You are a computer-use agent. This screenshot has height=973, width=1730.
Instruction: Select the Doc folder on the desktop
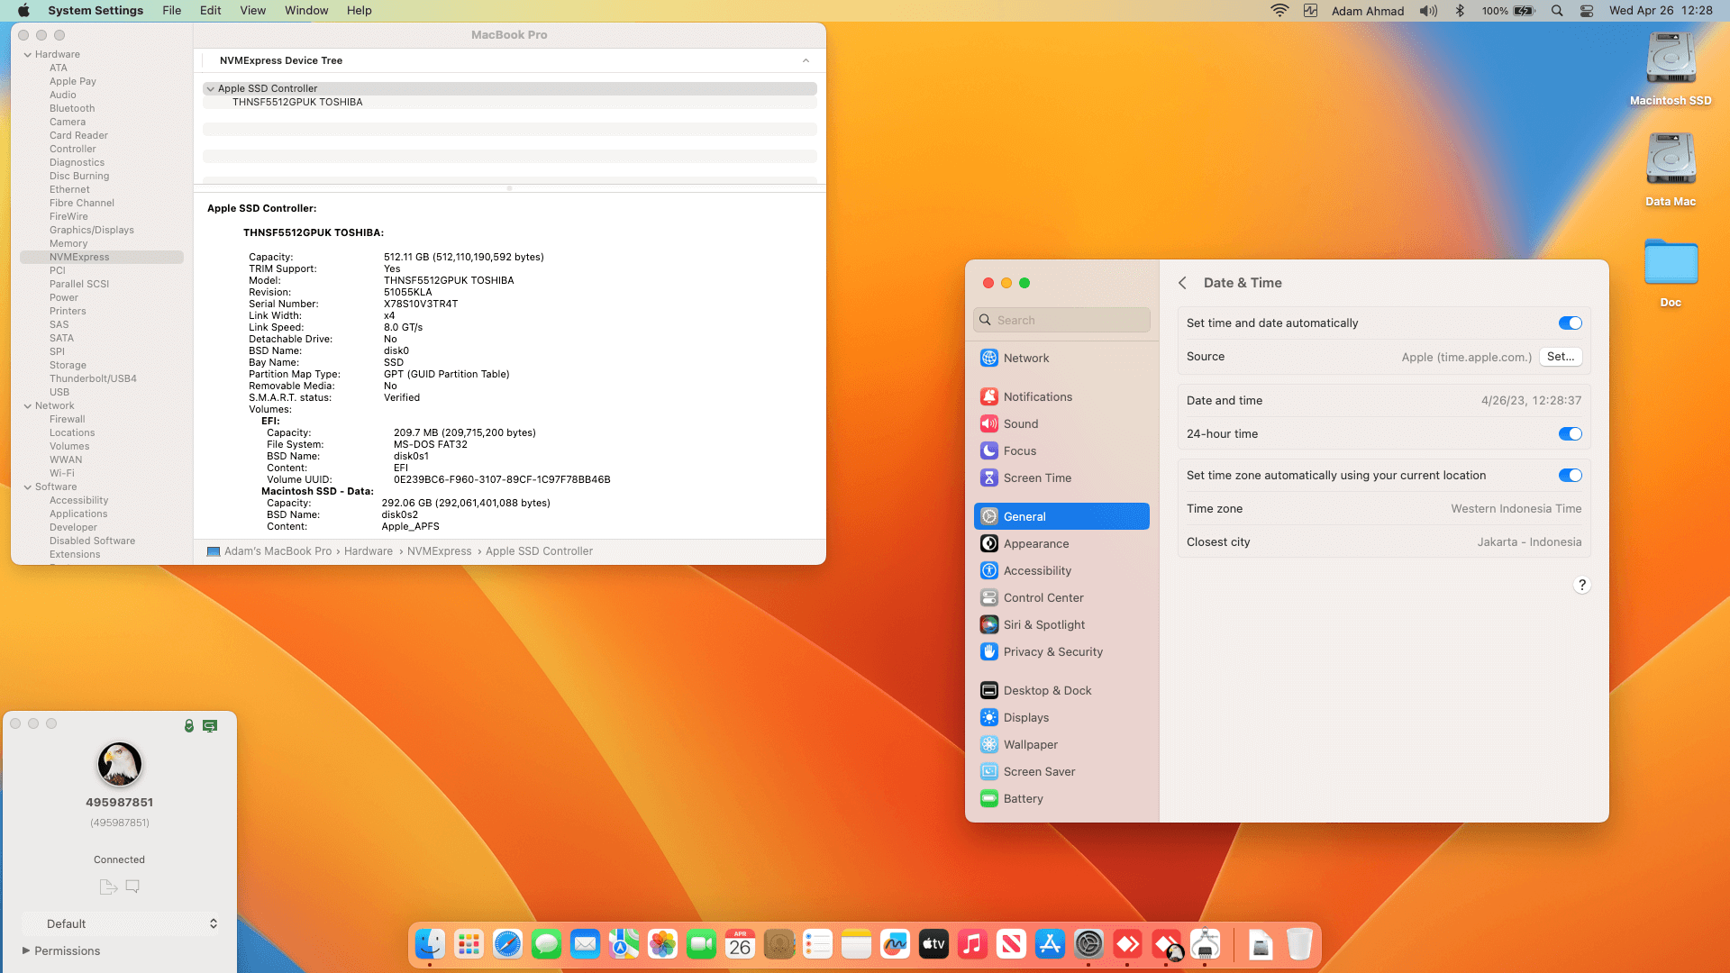pos(1671,274)
